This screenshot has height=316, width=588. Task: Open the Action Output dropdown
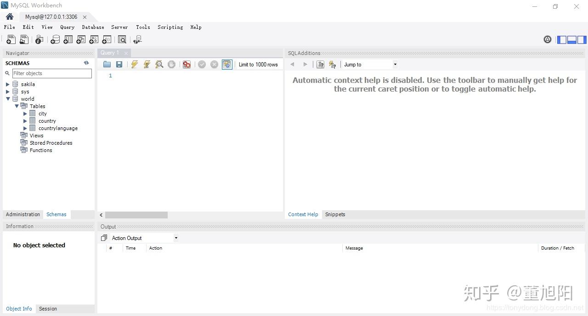(x=144, y=238)
